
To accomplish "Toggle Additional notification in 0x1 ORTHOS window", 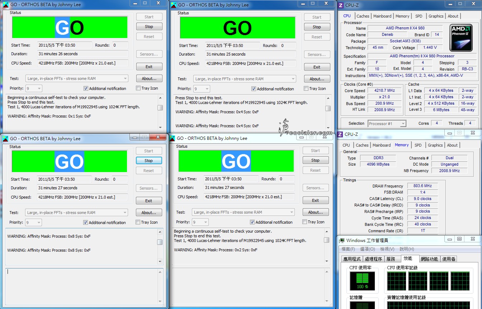I will [x=86, y=89].
